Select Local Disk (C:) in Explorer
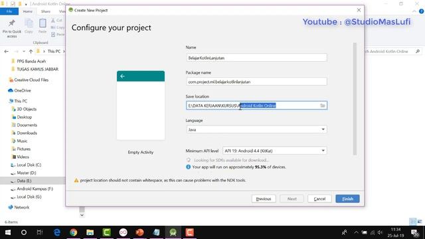 pyautogui.click(x=29, y=165)
